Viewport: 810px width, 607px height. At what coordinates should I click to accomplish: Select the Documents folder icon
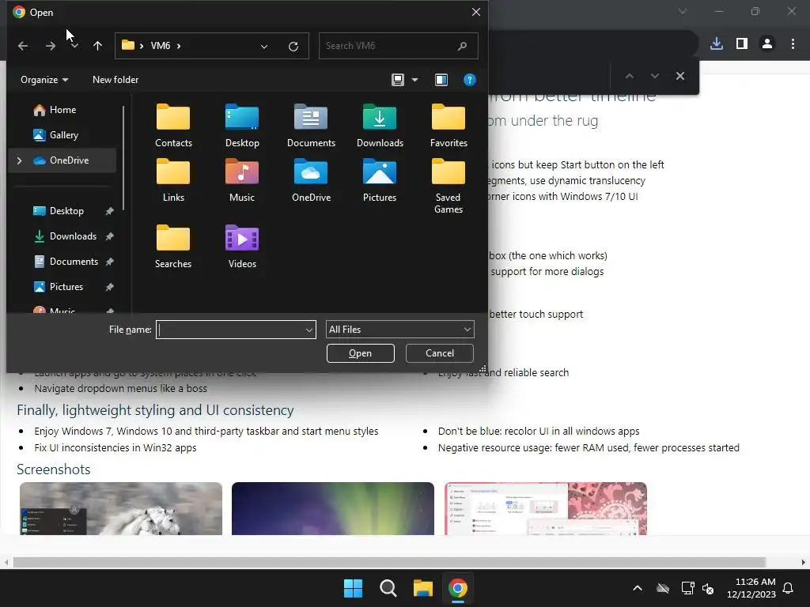click(311, 126)
